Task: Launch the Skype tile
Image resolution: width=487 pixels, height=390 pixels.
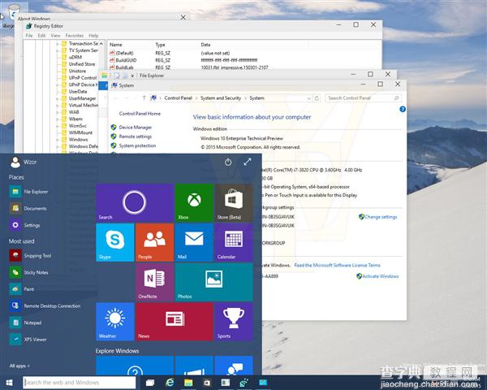Action: (x=115, y=242)
